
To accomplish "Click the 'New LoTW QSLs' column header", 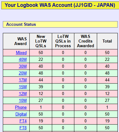I will [41, 41].
